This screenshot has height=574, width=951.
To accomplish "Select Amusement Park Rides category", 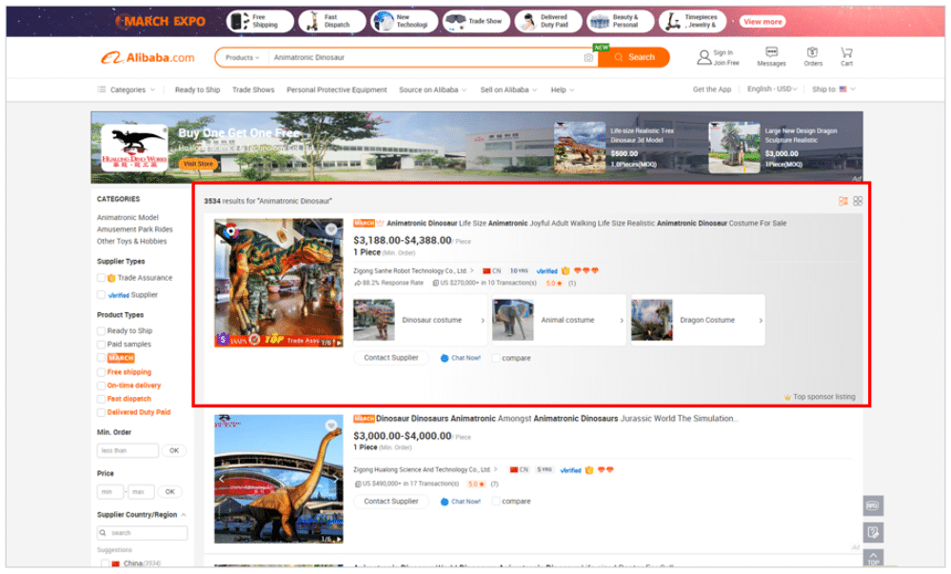I will click(134, 229).
